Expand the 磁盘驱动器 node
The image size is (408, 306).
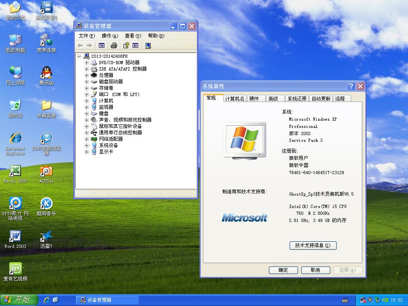coord(86,82)
